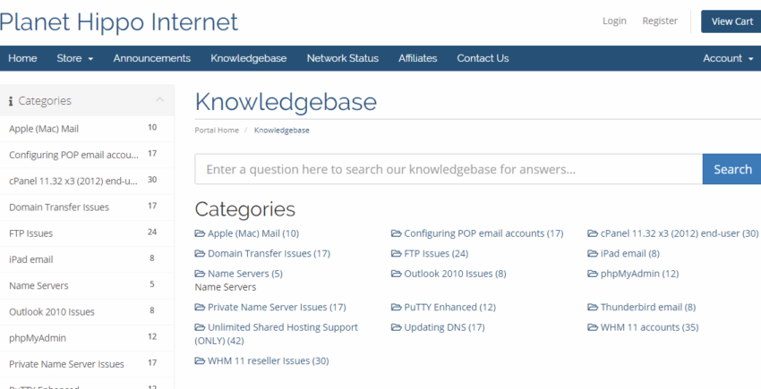Image resolution: width=761 pixels, height=389 pixels.
Task: Click folder icon beside Configuring POP email accounts
Action: [x=396, y=233]
